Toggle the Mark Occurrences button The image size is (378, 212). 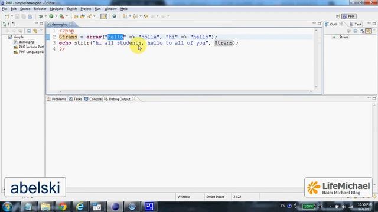pyautogui.click(x=104, y=16)
